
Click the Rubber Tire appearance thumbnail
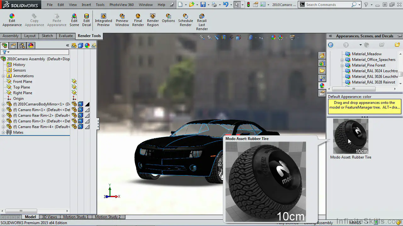coord(350,136)
